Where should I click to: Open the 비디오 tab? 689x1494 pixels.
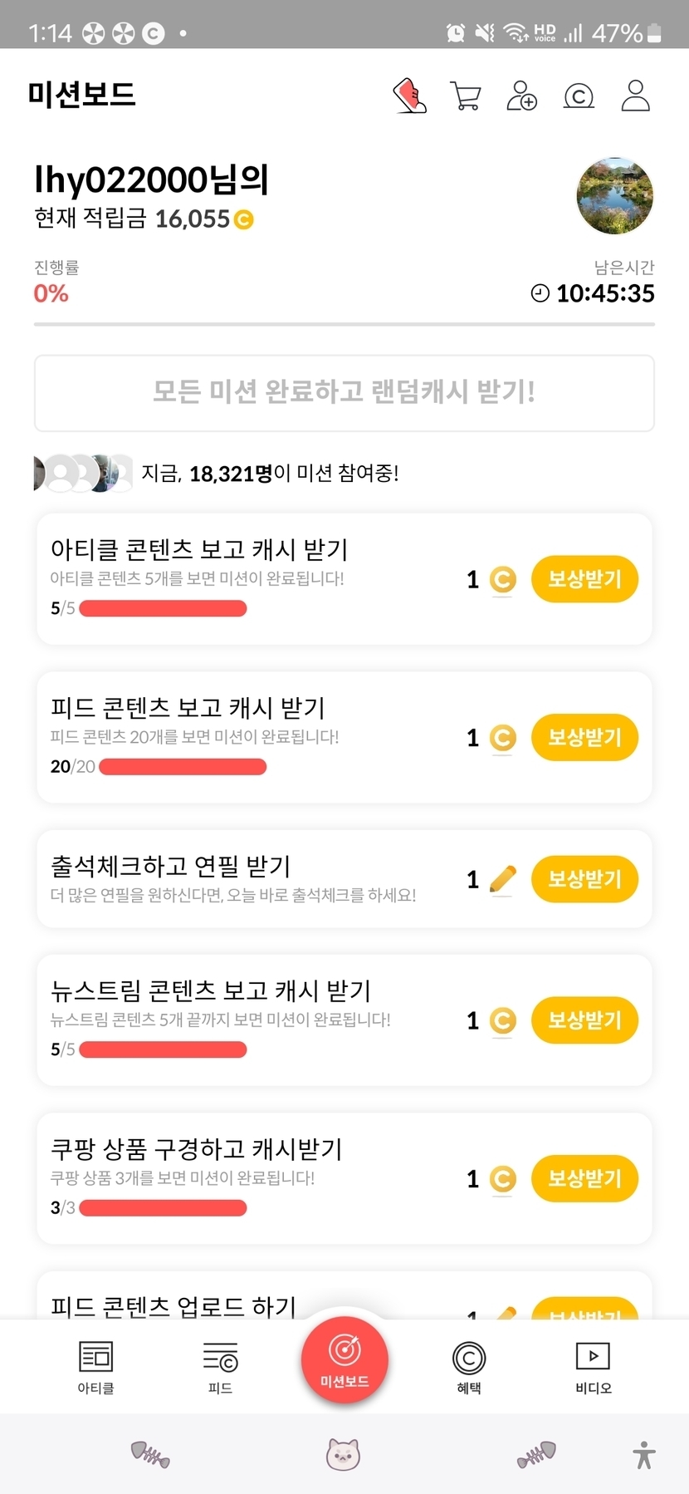coord(593,1367)
